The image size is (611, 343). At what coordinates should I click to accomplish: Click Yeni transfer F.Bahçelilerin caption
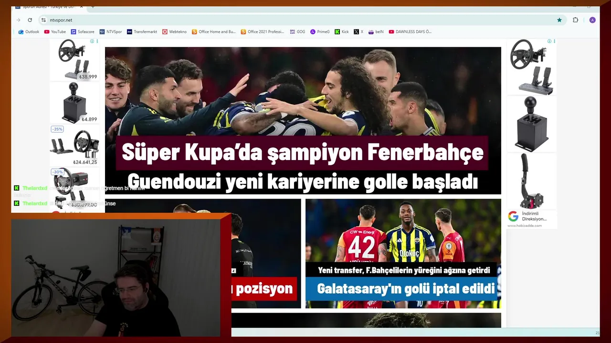404,270
